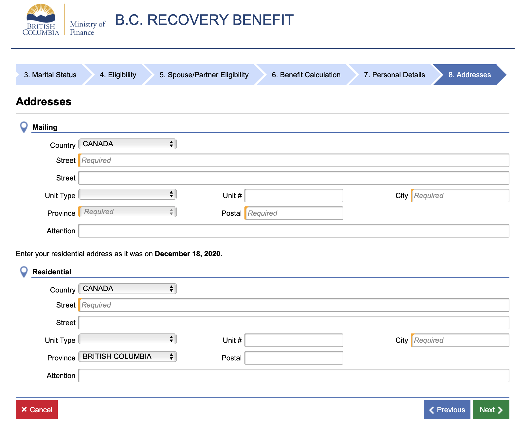Select the 8. Addresses step
This screenshot has height=446, width=525.
pos(470,75)
